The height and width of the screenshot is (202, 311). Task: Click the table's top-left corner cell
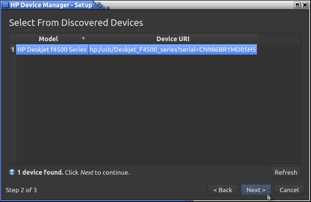point(12,39)
